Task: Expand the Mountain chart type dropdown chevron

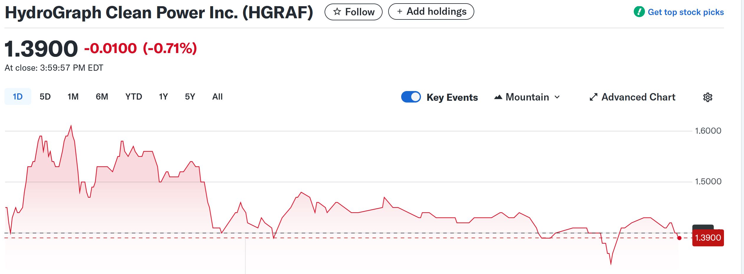Action: 557,97
